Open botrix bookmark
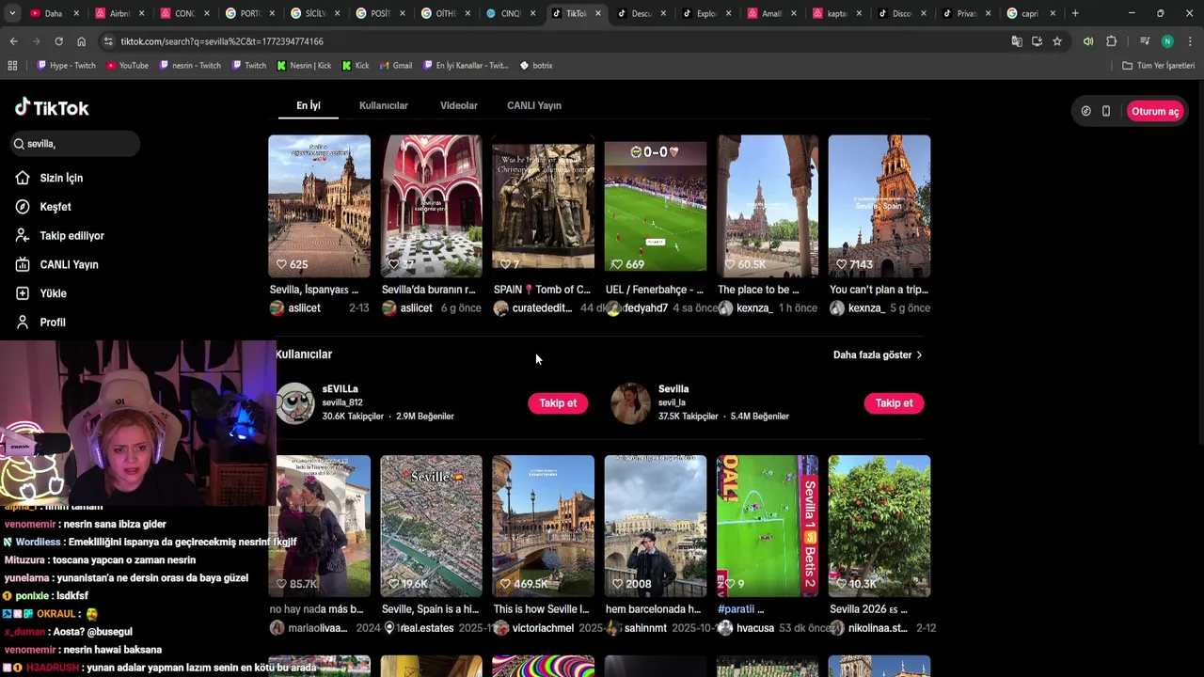This screenshot has width=1204, height=677. (x=535, y=66)
